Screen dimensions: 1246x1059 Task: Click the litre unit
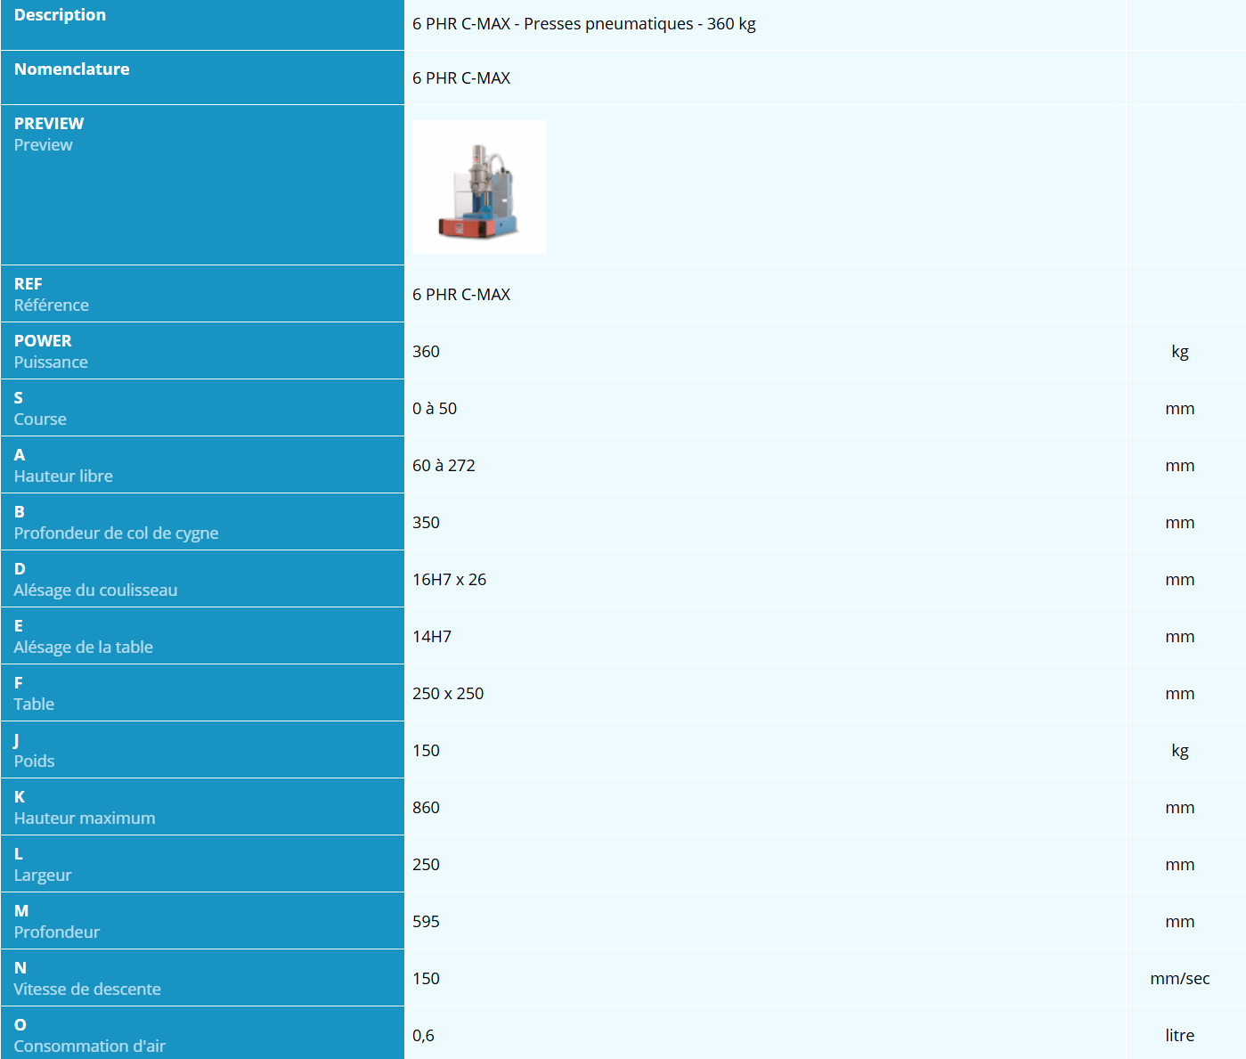pyautogui.click(x=1180, y=1036)
